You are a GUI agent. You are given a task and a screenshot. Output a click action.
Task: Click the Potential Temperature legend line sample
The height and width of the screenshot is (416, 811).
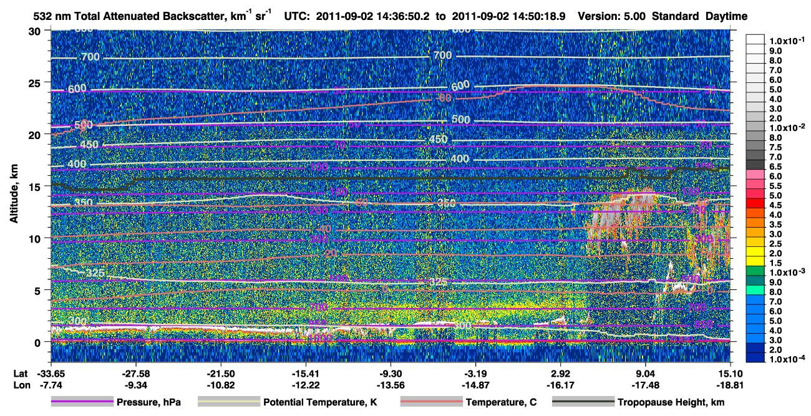click(x=229, y=402)
